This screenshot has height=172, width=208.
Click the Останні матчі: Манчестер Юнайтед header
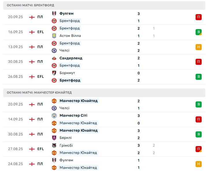click(39, 92)
